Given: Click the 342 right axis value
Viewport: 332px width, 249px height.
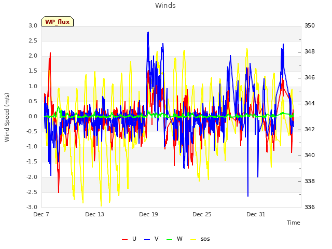Looking at the screenshot, I should click(x=310, y=129).
